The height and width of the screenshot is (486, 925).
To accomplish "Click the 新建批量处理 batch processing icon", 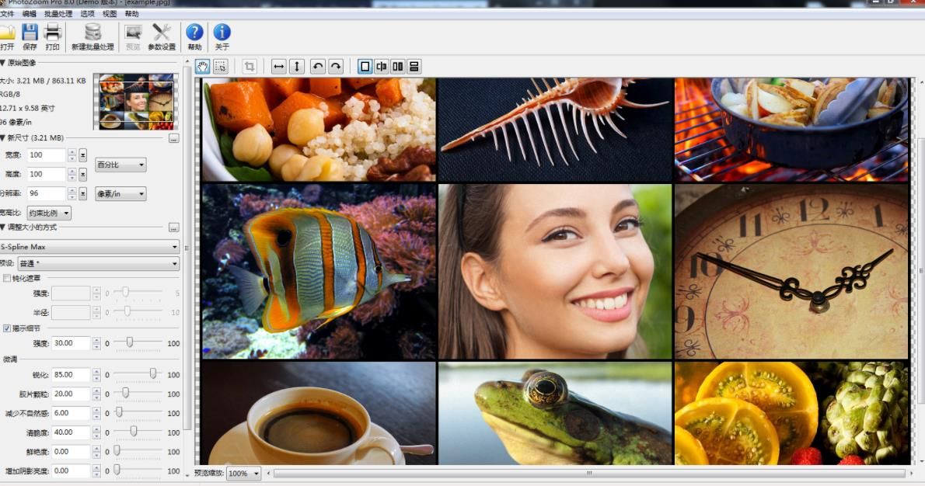I will tap(93, 36).
